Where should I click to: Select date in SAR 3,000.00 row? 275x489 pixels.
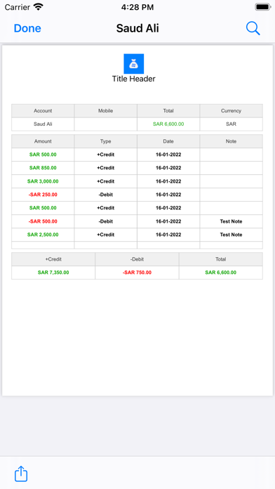(168, 181)
